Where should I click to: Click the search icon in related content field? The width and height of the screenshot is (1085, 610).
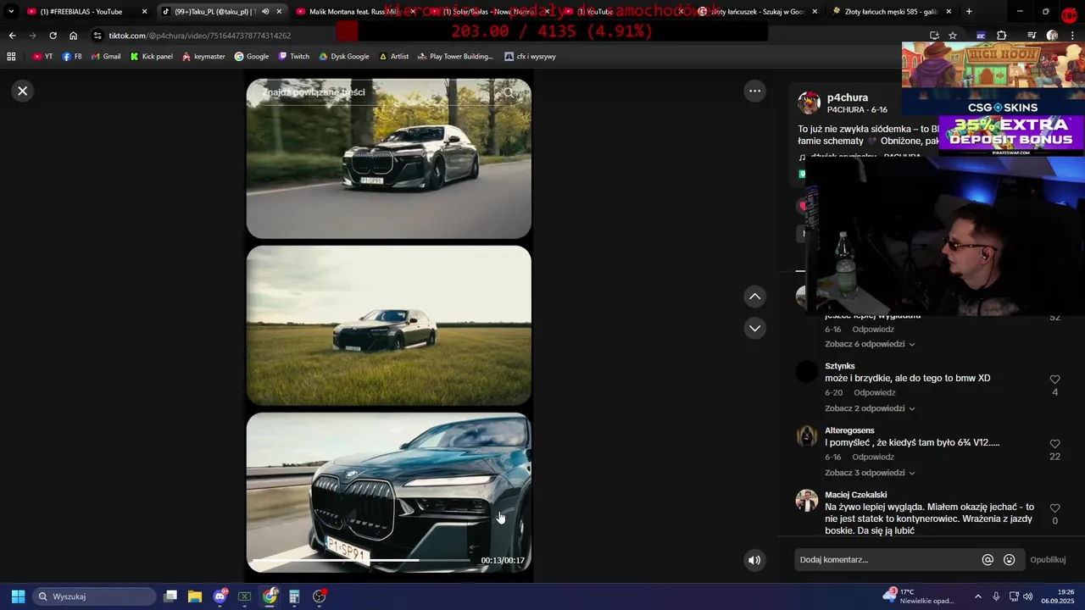509,92
